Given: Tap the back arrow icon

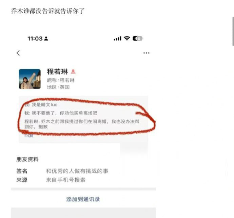Looking at the screenshot, I should (18, 53).
